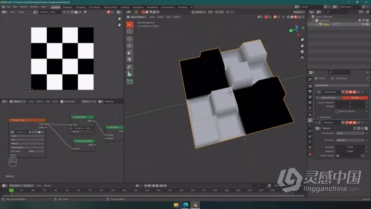Image resolution: width=371 pixels, height=209 pixels.
Task: Collapse the Displace modifier panel
Action: click(316, 123)
